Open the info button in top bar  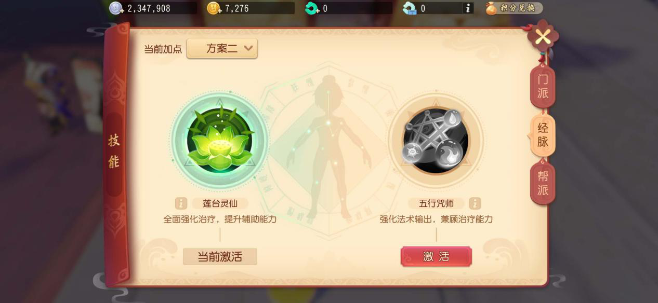click(x=468, y=8)
